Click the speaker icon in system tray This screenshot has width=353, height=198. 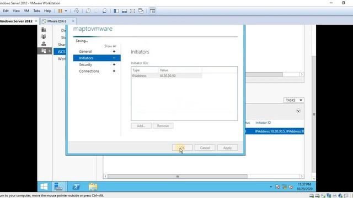(291, 186)
